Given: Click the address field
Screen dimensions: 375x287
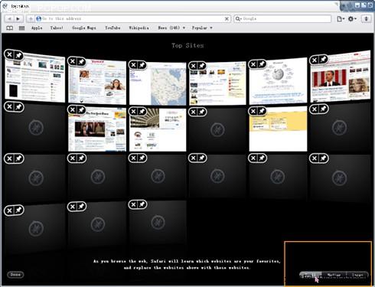Looking at the screenshot, I should click(132, 18).
